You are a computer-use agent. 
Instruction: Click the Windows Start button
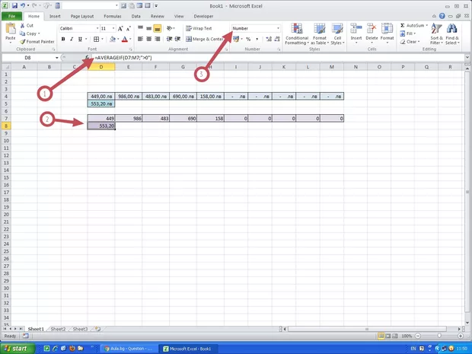(x=17, y=349)
